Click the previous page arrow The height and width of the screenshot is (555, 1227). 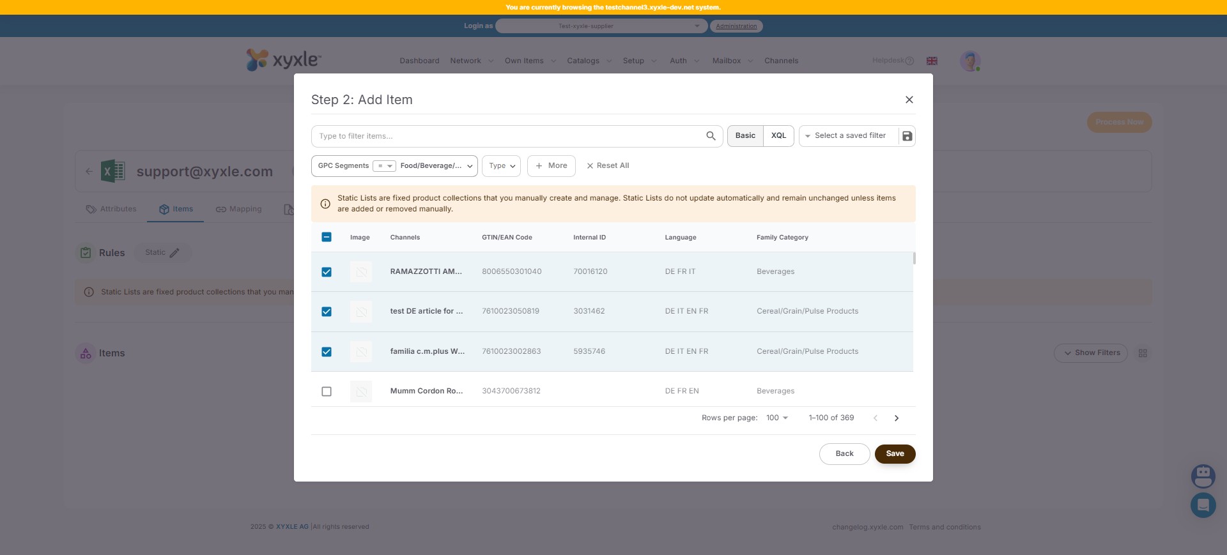pyautogui.click(x=876, y=418)
